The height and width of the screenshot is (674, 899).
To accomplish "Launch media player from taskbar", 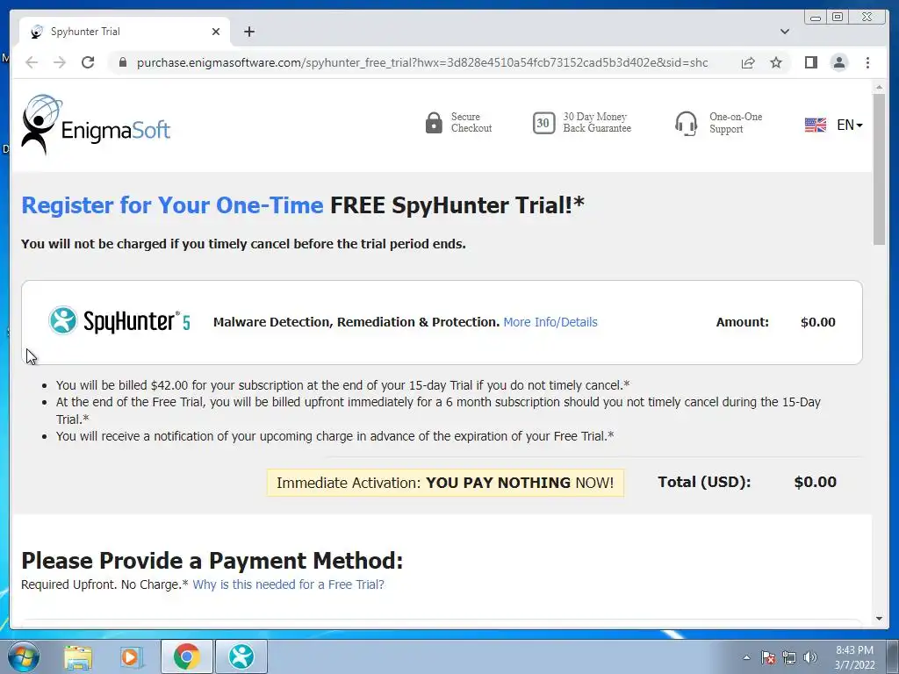I will point(130,656).
